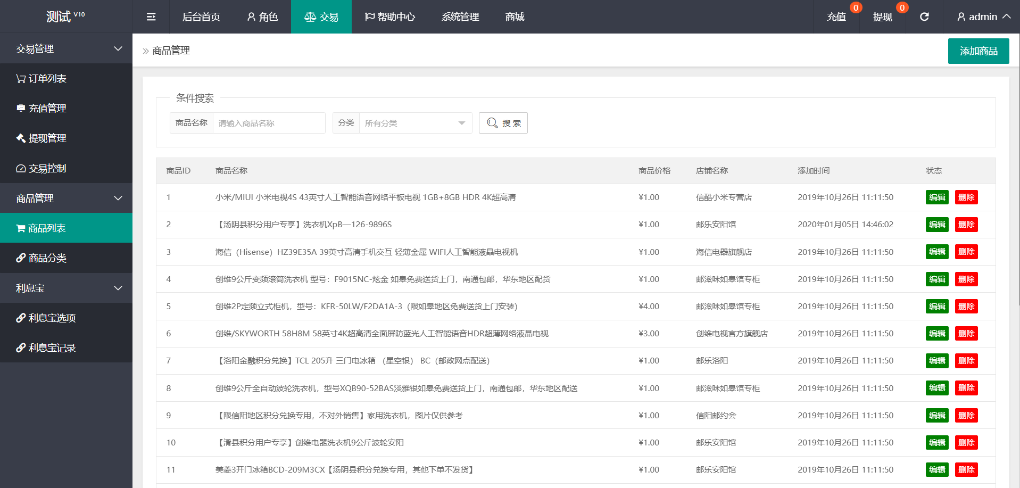Screen dimensions: 1020x488
Task: Open 商品分类 in the sidebar
Action: pos(66,258)
